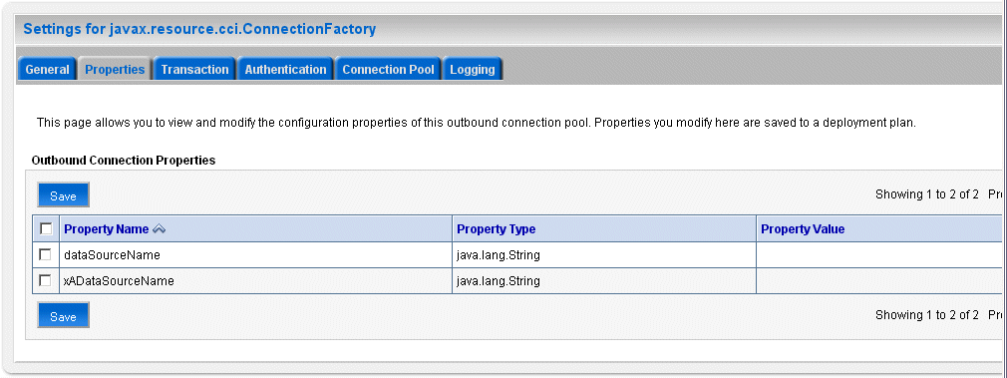Click java.lang.String type in dataSourceName row

(x=499, y=255)
